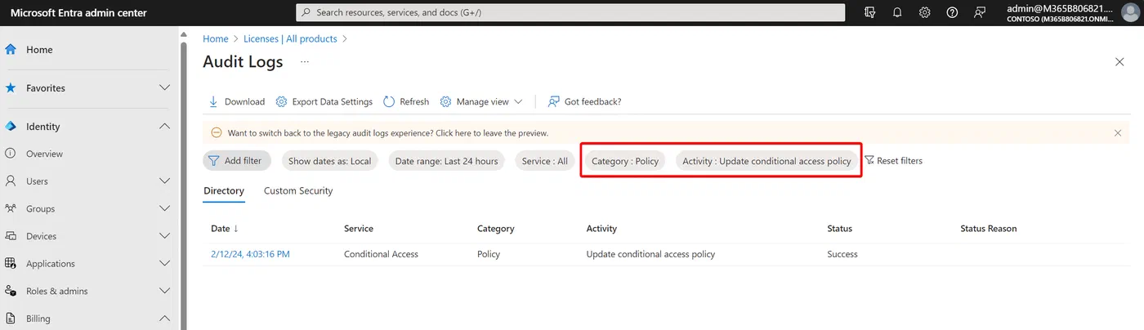Screen dimensions: 1144x330
Task: Click the Reset filters label
Action: click(900, 161)
